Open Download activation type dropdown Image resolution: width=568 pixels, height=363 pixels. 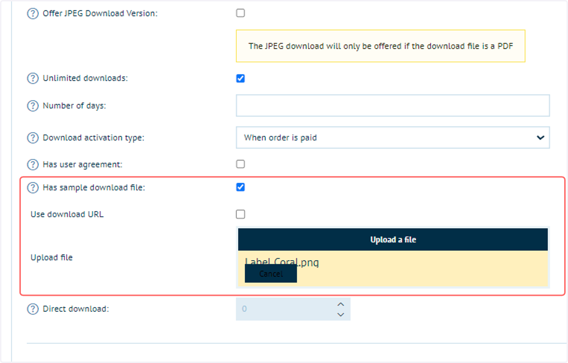[393, 138]
